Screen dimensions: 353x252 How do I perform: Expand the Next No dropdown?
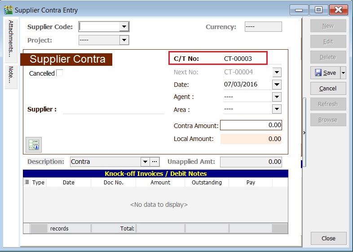point(277,72)
